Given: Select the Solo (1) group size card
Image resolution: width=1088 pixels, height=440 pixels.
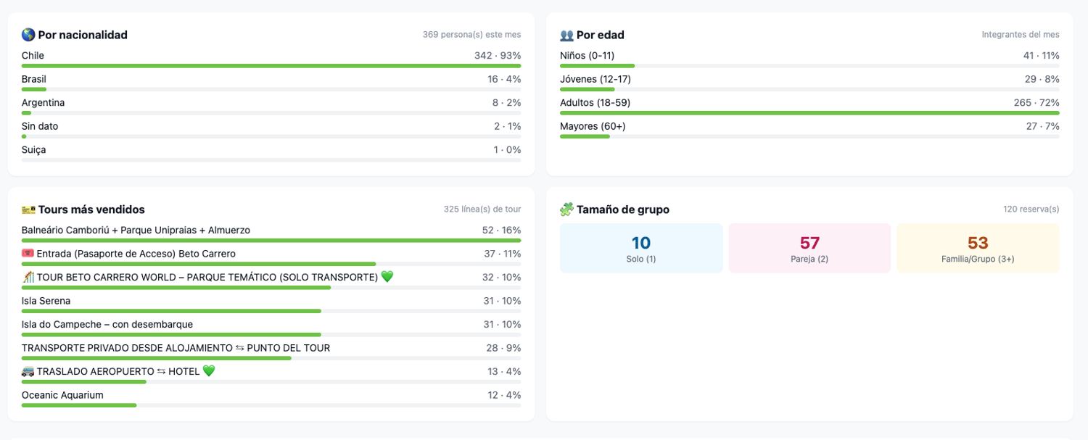Looking at the screenshot, I should pyautogui.click(x=641, y=248).
